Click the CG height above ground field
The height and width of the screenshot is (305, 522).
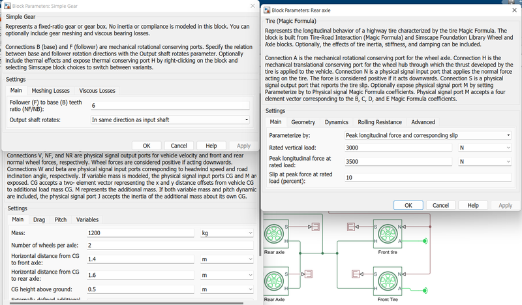tap(140, 289)
